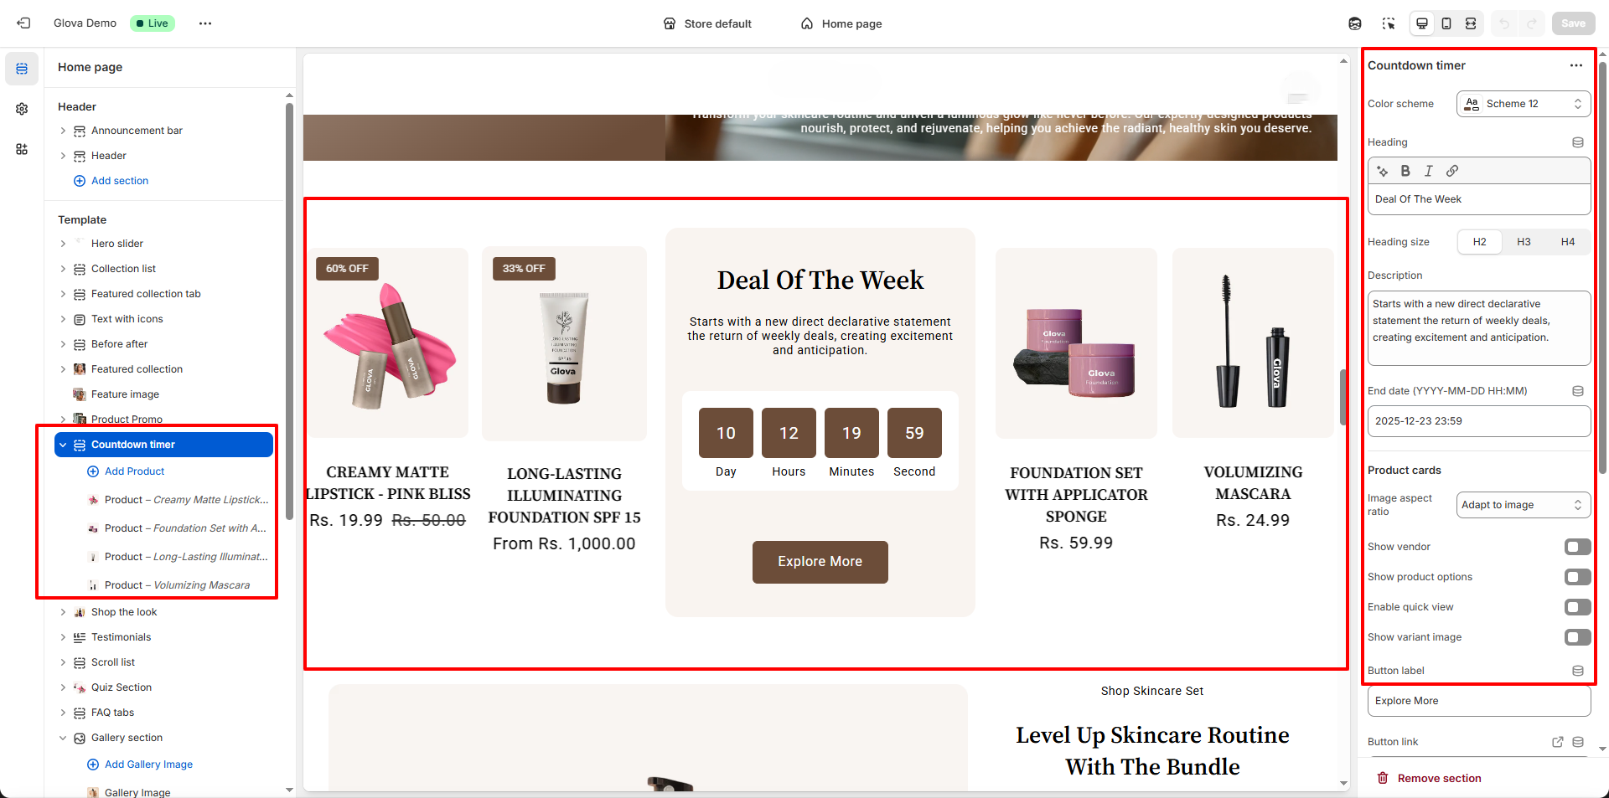The image size is (1609, 798).
Task: Insert link icon in heading editor
Action: point(1452,171)
